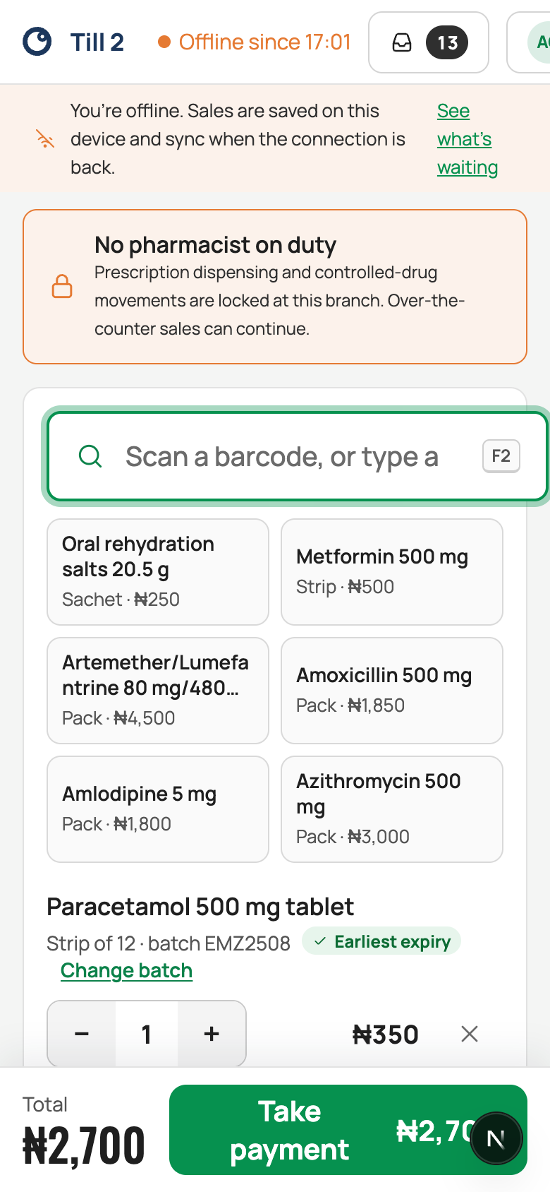Focus the Scan a barcode search field

[298, 456]
